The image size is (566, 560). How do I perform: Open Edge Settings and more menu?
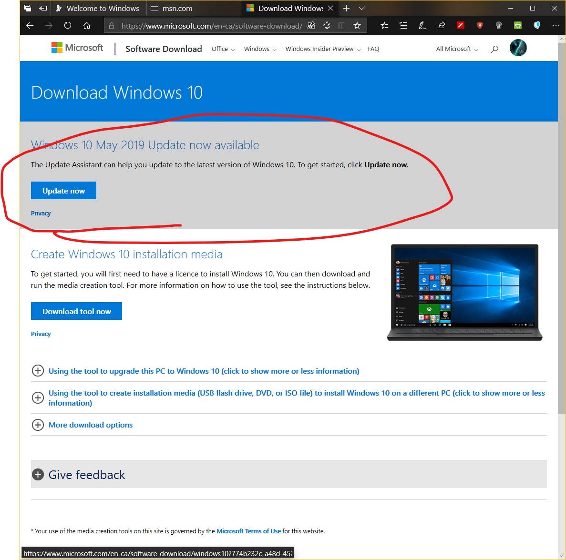tap(556, 25)
